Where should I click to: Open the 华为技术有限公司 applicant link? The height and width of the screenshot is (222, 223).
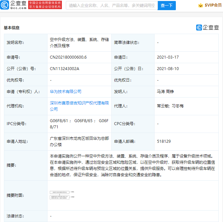(x=65, y=92)
